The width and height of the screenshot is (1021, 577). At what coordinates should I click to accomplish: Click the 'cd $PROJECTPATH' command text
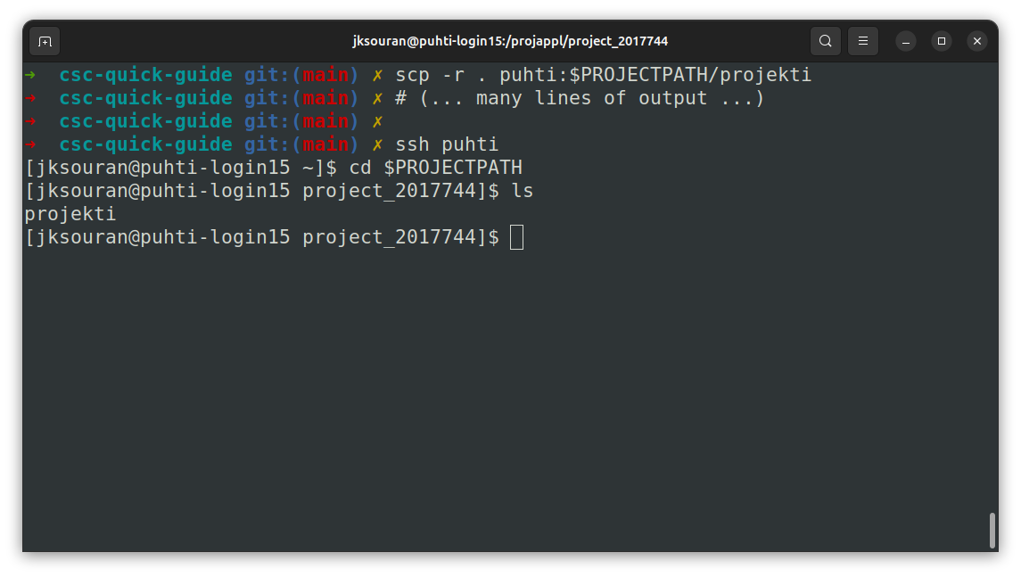tap(435, 168)
